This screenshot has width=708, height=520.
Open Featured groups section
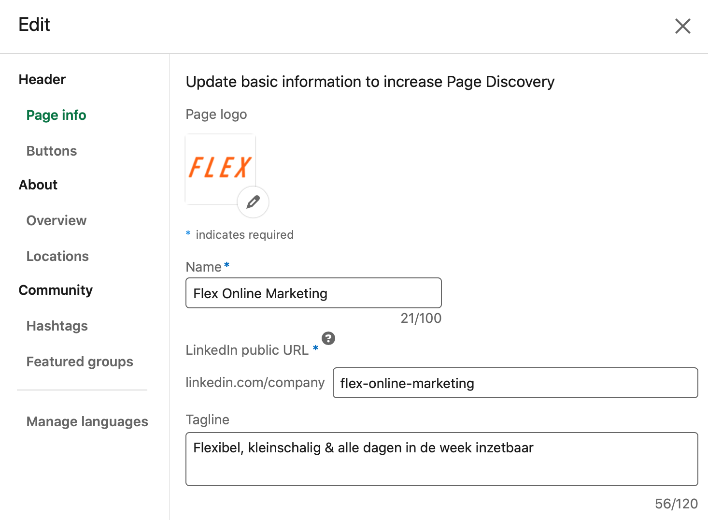point(80,361)
